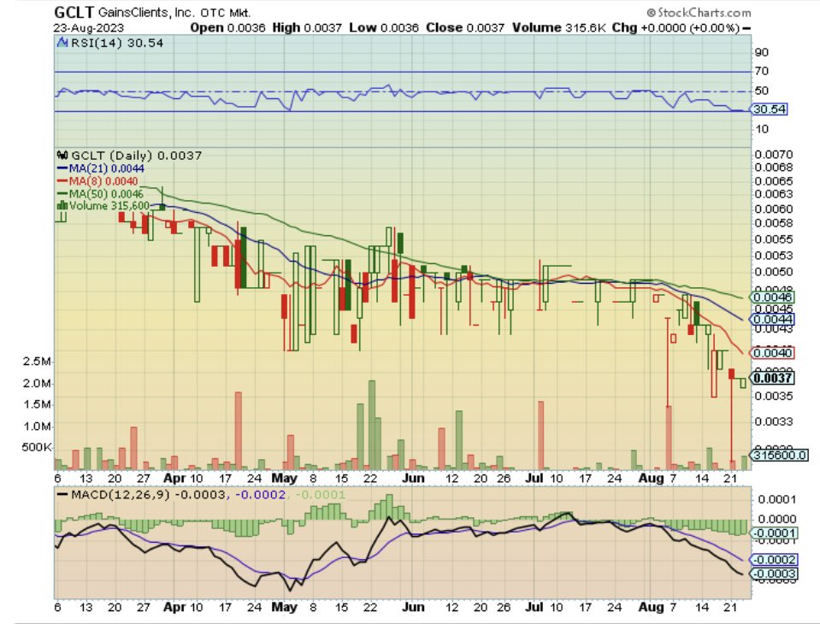Click the 1.0M volume axis label

pyautogui.click(x=37, y=427)
